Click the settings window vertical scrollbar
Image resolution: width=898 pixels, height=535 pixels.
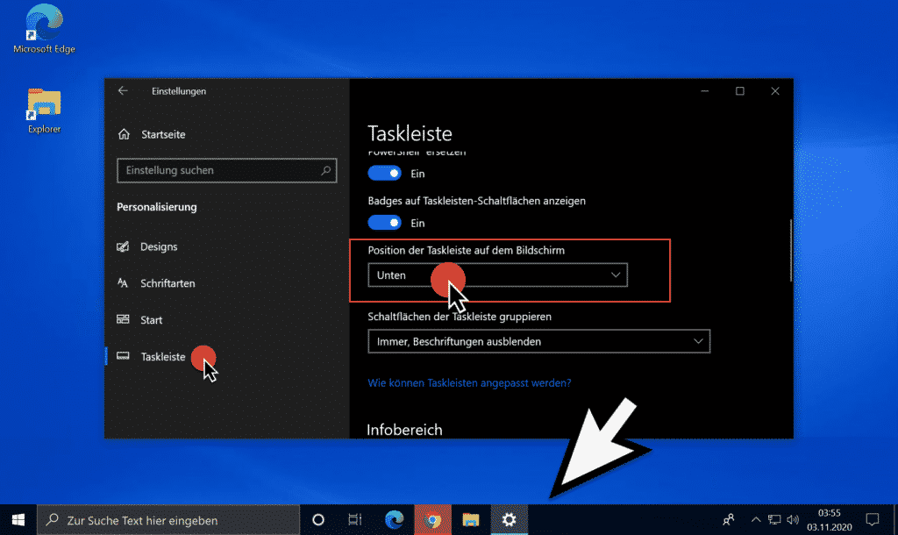(x=791, y=250)
